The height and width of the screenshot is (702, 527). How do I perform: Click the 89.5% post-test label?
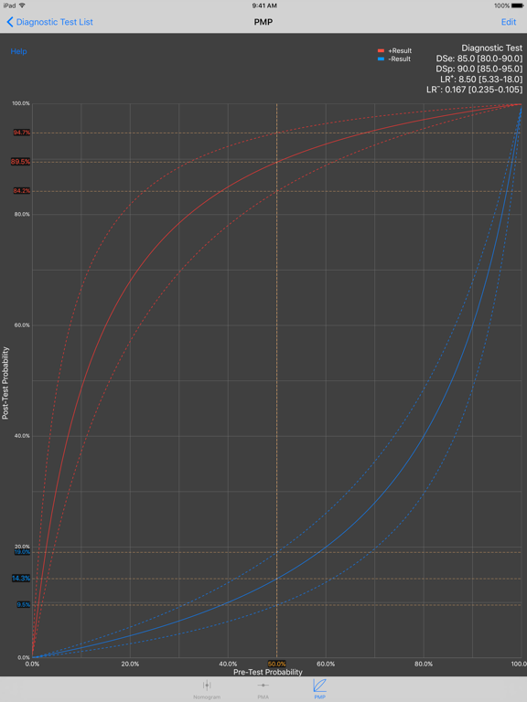21,162
